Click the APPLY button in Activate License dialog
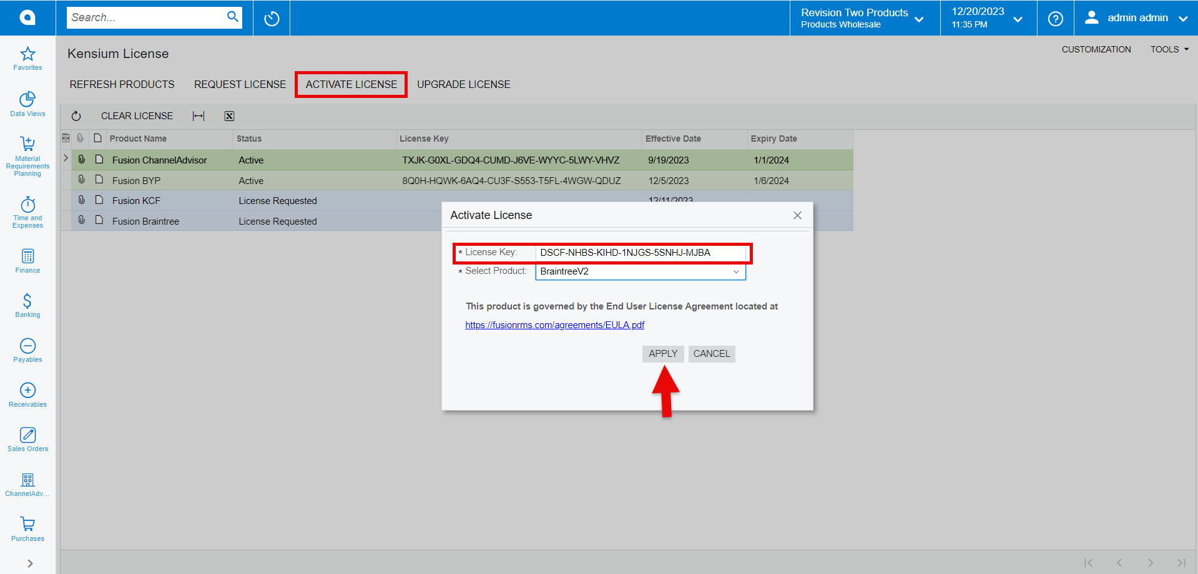 tap(662, 354)
